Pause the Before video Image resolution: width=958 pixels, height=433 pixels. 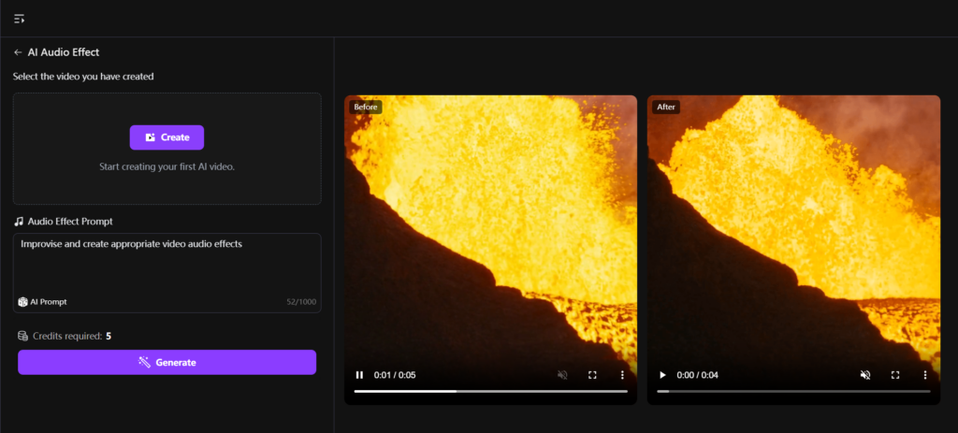coord(360,375)
